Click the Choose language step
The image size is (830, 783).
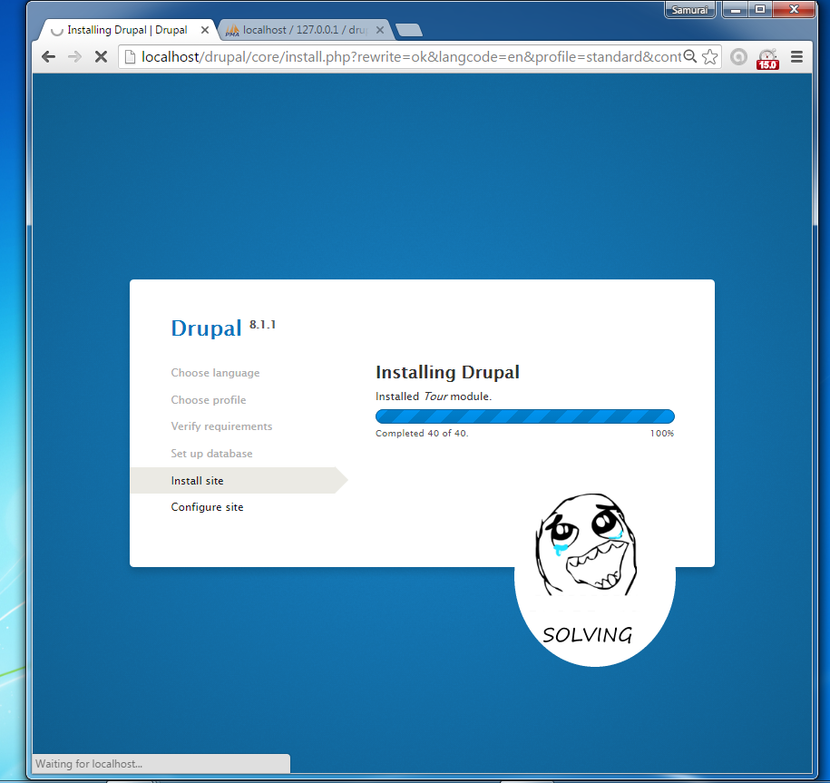click(x=215, y=373)
